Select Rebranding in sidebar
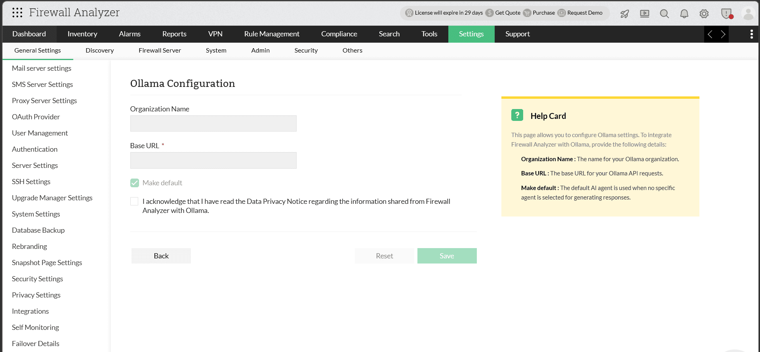The image size is (760, 352). tap(29, 247)
